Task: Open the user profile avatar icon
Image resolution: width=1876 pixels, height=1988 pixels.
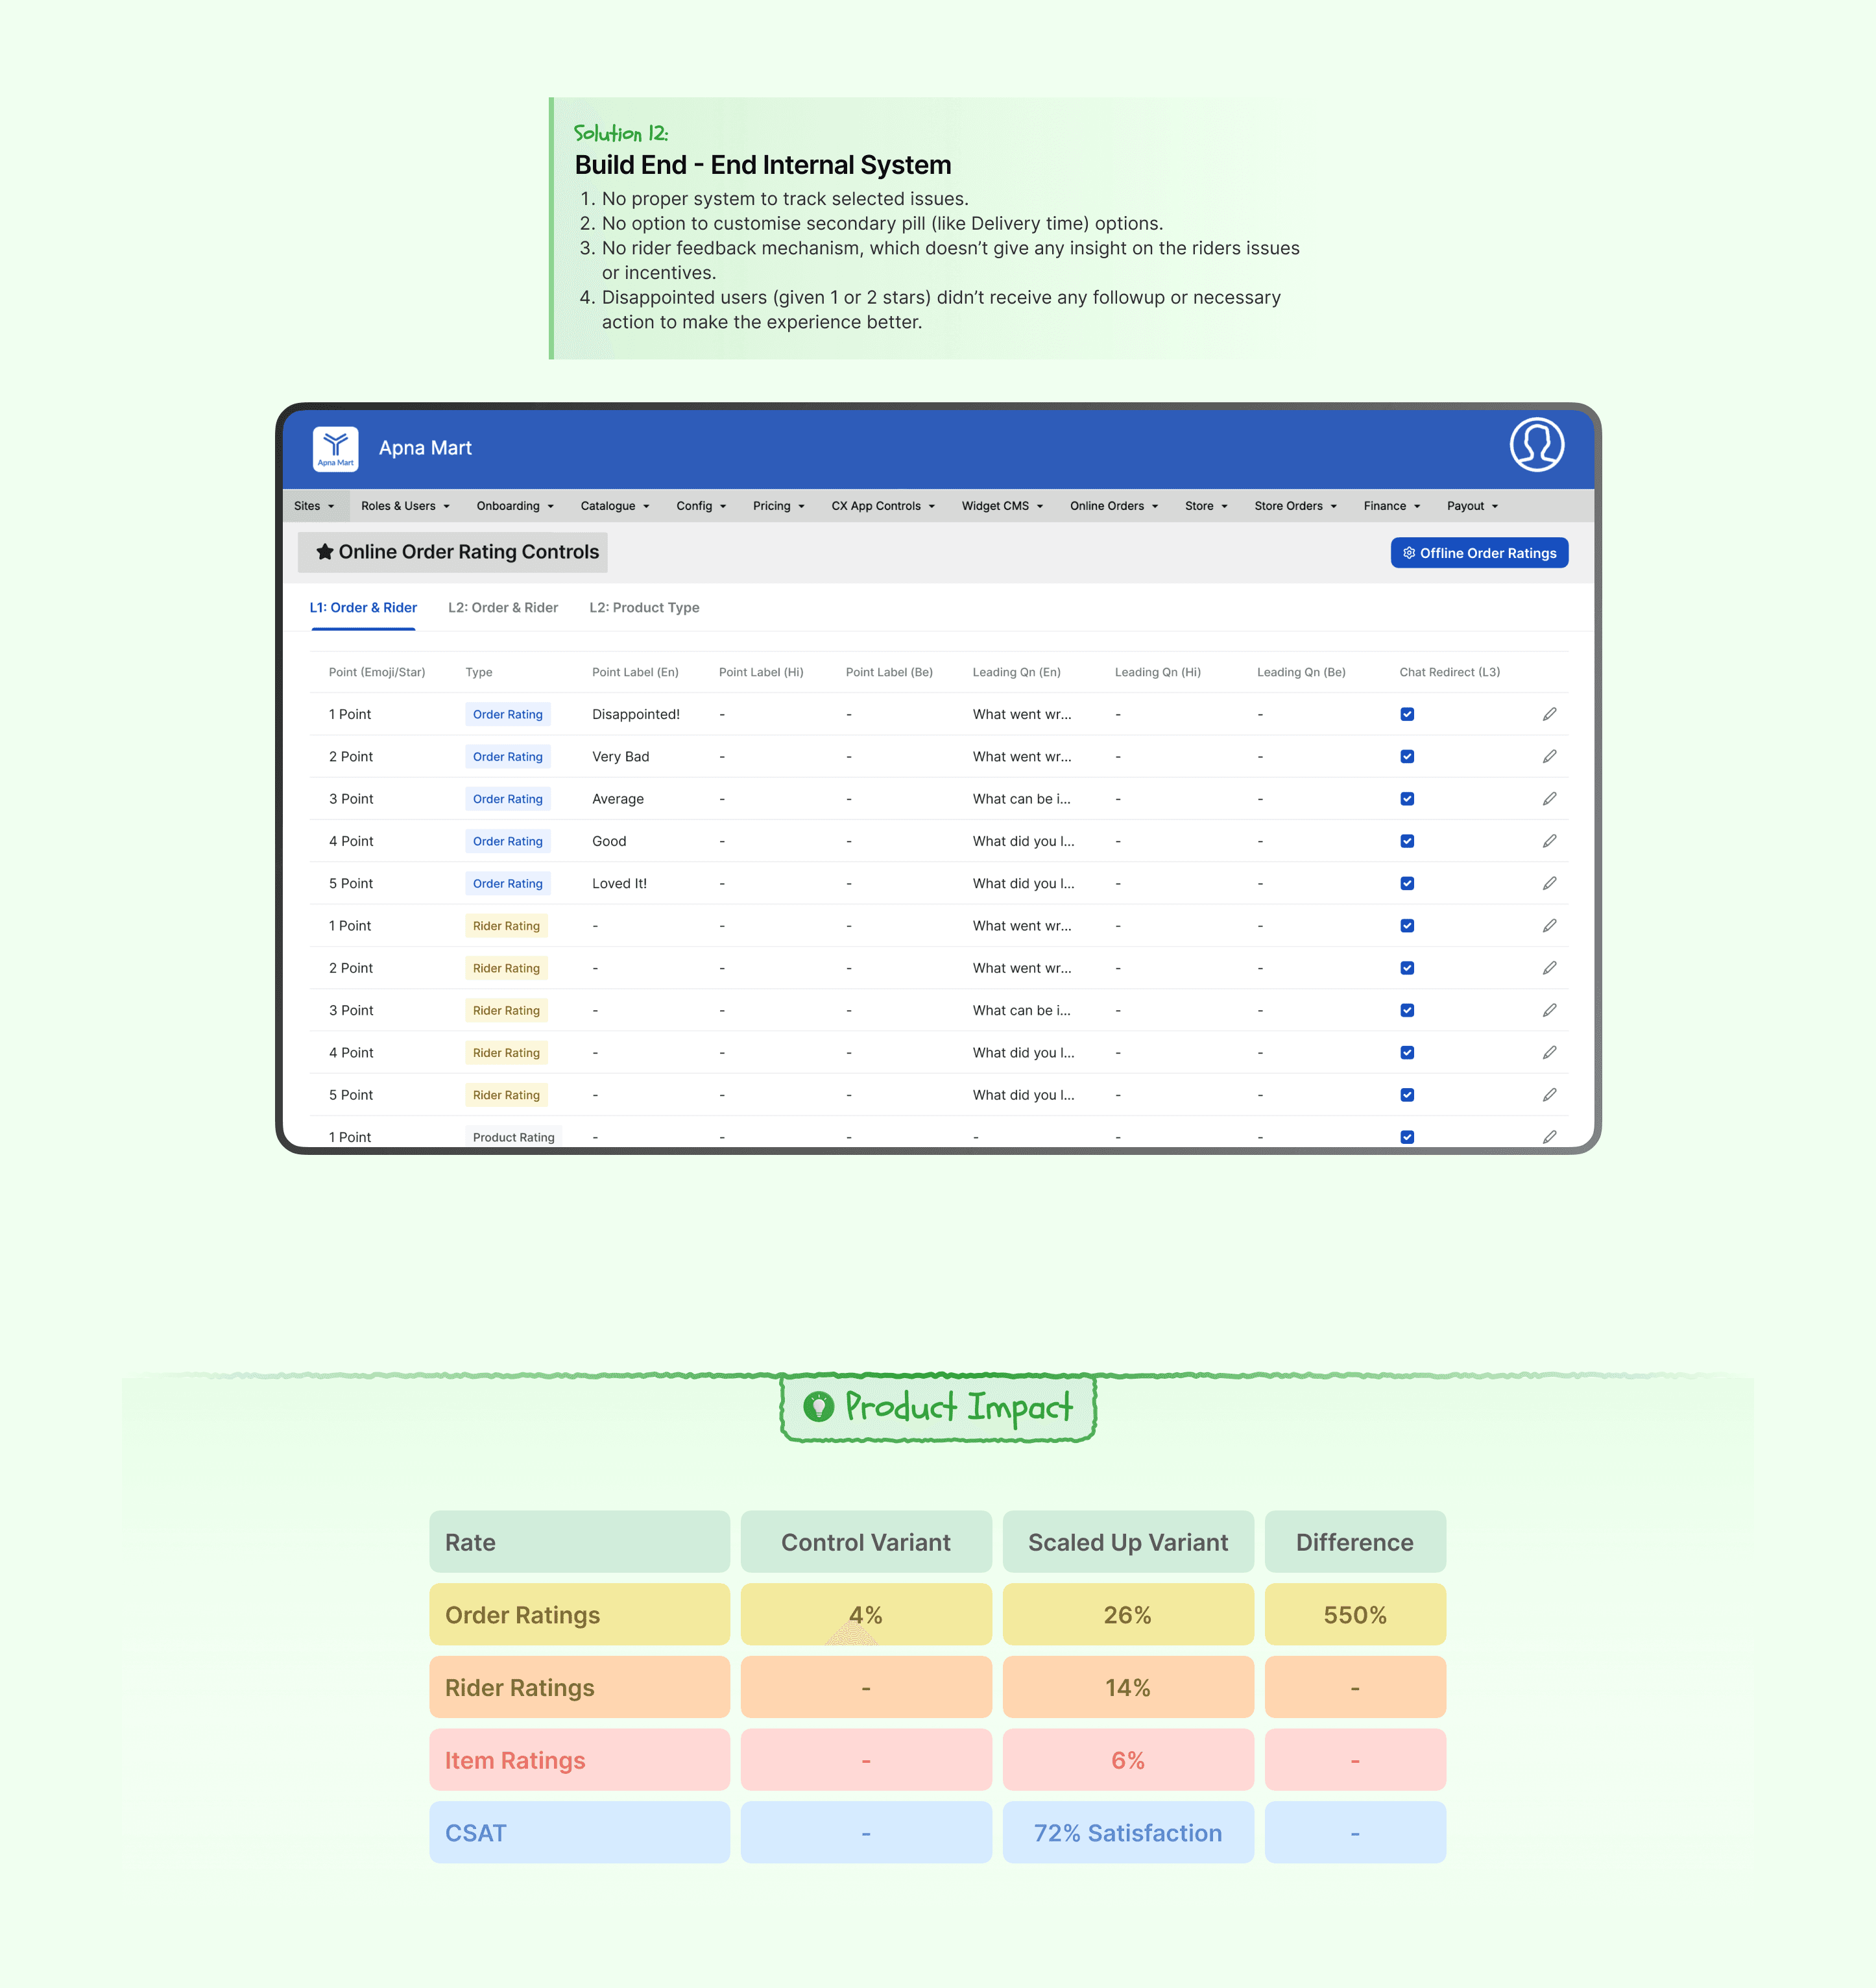Action: [x=1536, y=445]
